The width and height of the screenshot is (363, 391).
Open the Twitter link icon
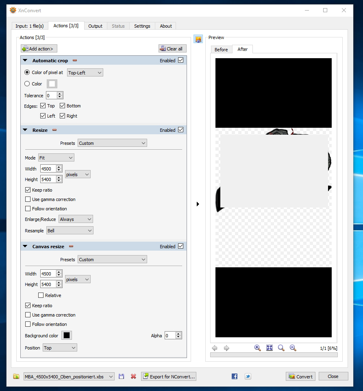248,376
